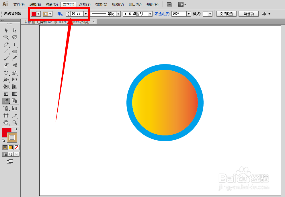The image size is (285, 197).
Task: Select the Pen tool
Action: [x=6, y=45]
